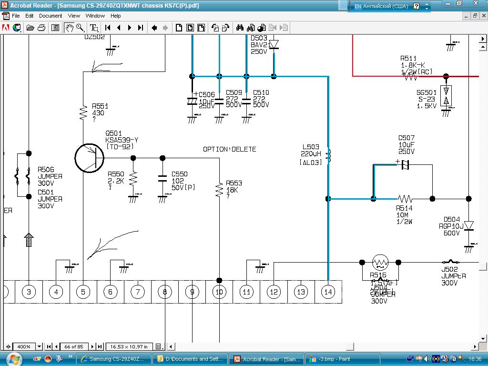
Task: Click horizontal scrollbar left arrow
Action: [x=171, y=346]
